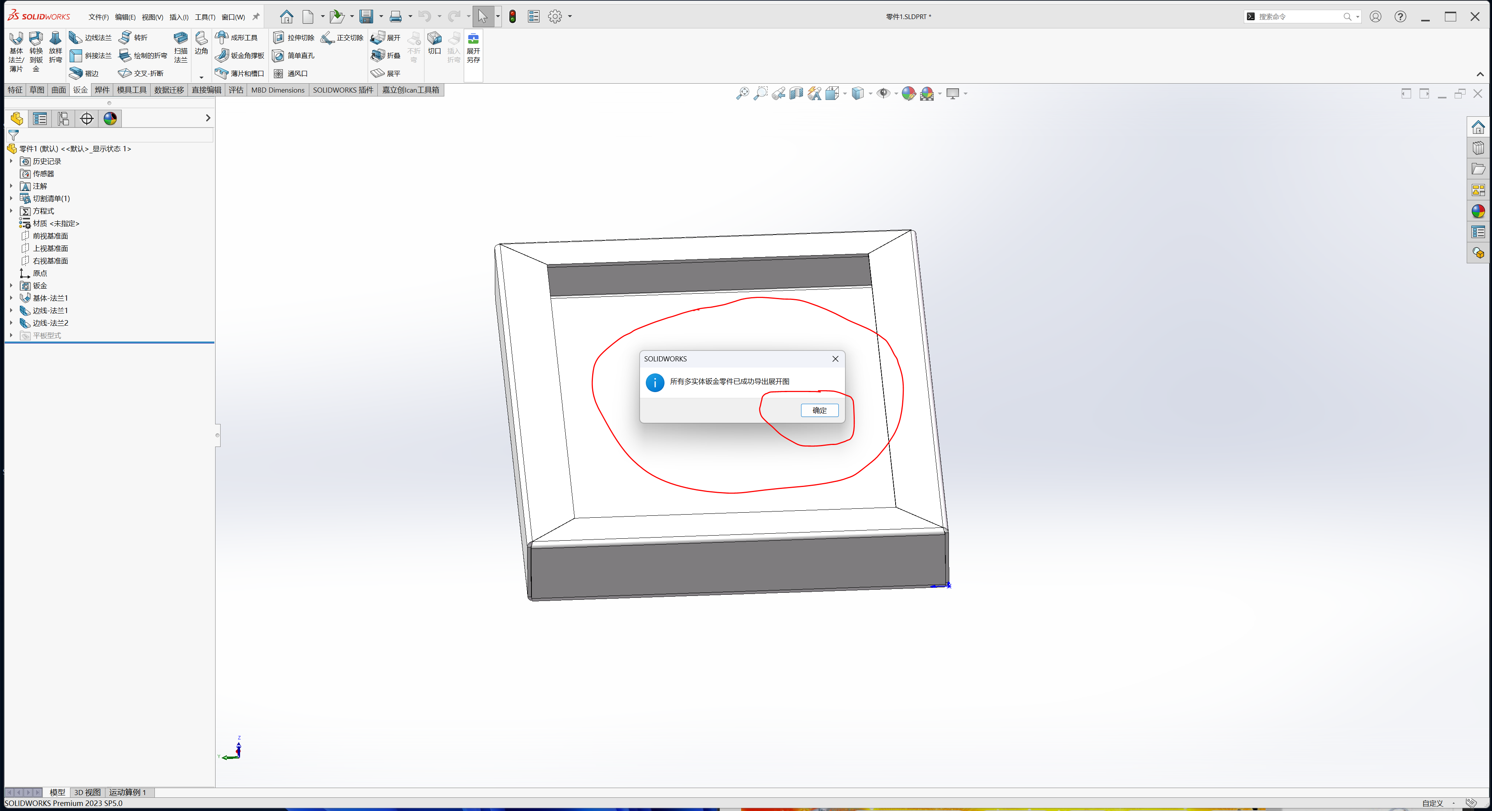Open view orientation dropdown arrow
This screenshot has height=811, width=1492.
point(845,94)
